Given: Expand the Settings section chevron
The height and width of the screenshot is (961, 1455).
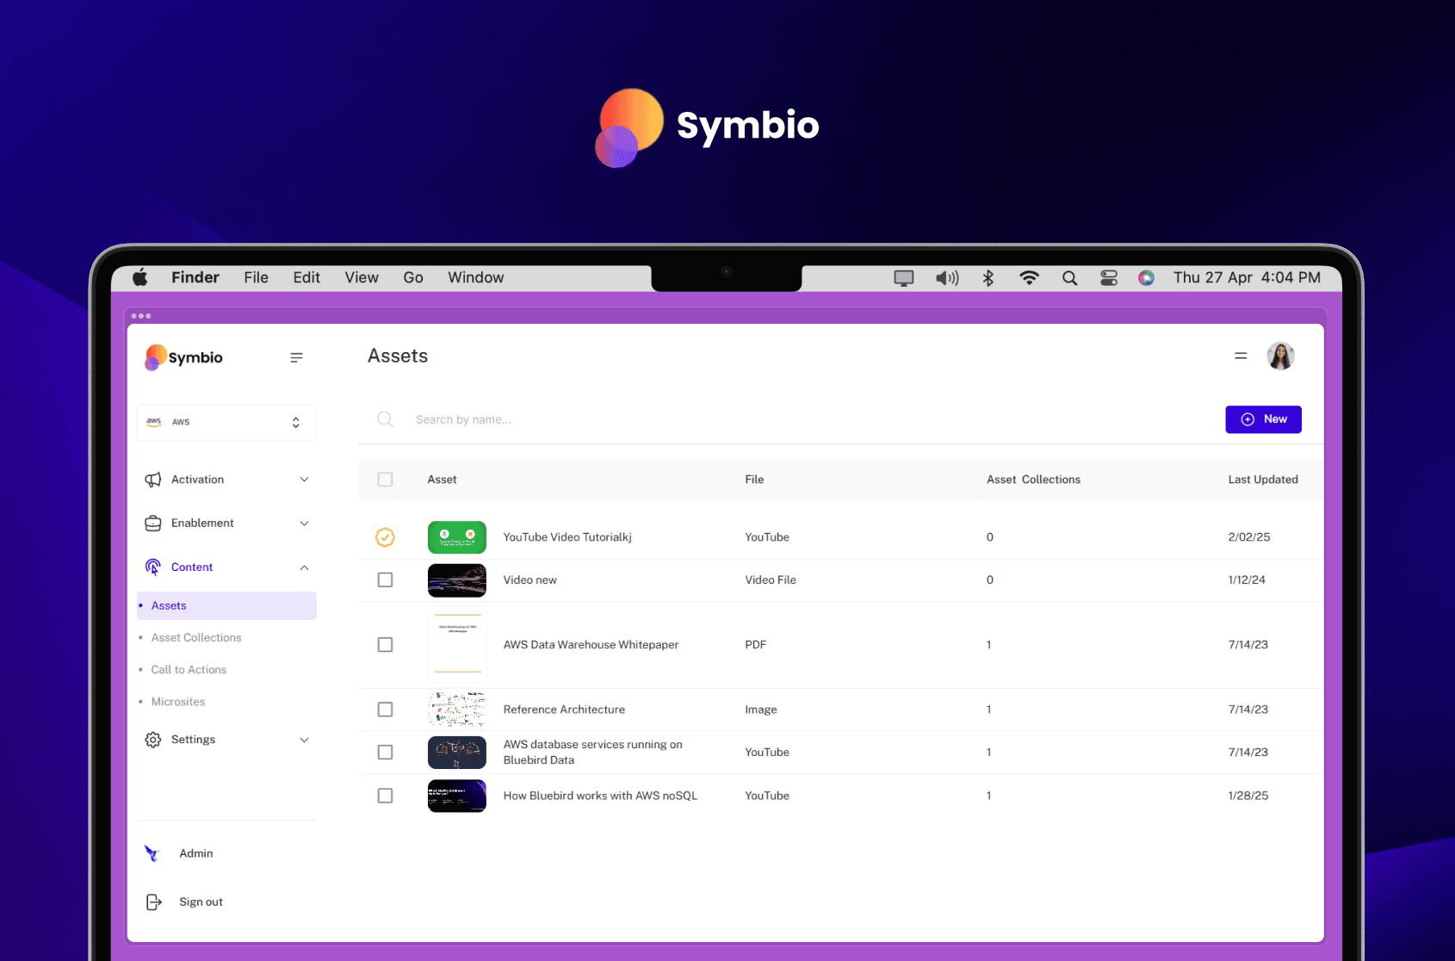Looking at the screenshot, I should pyautogui.click(x=304, y=740).
